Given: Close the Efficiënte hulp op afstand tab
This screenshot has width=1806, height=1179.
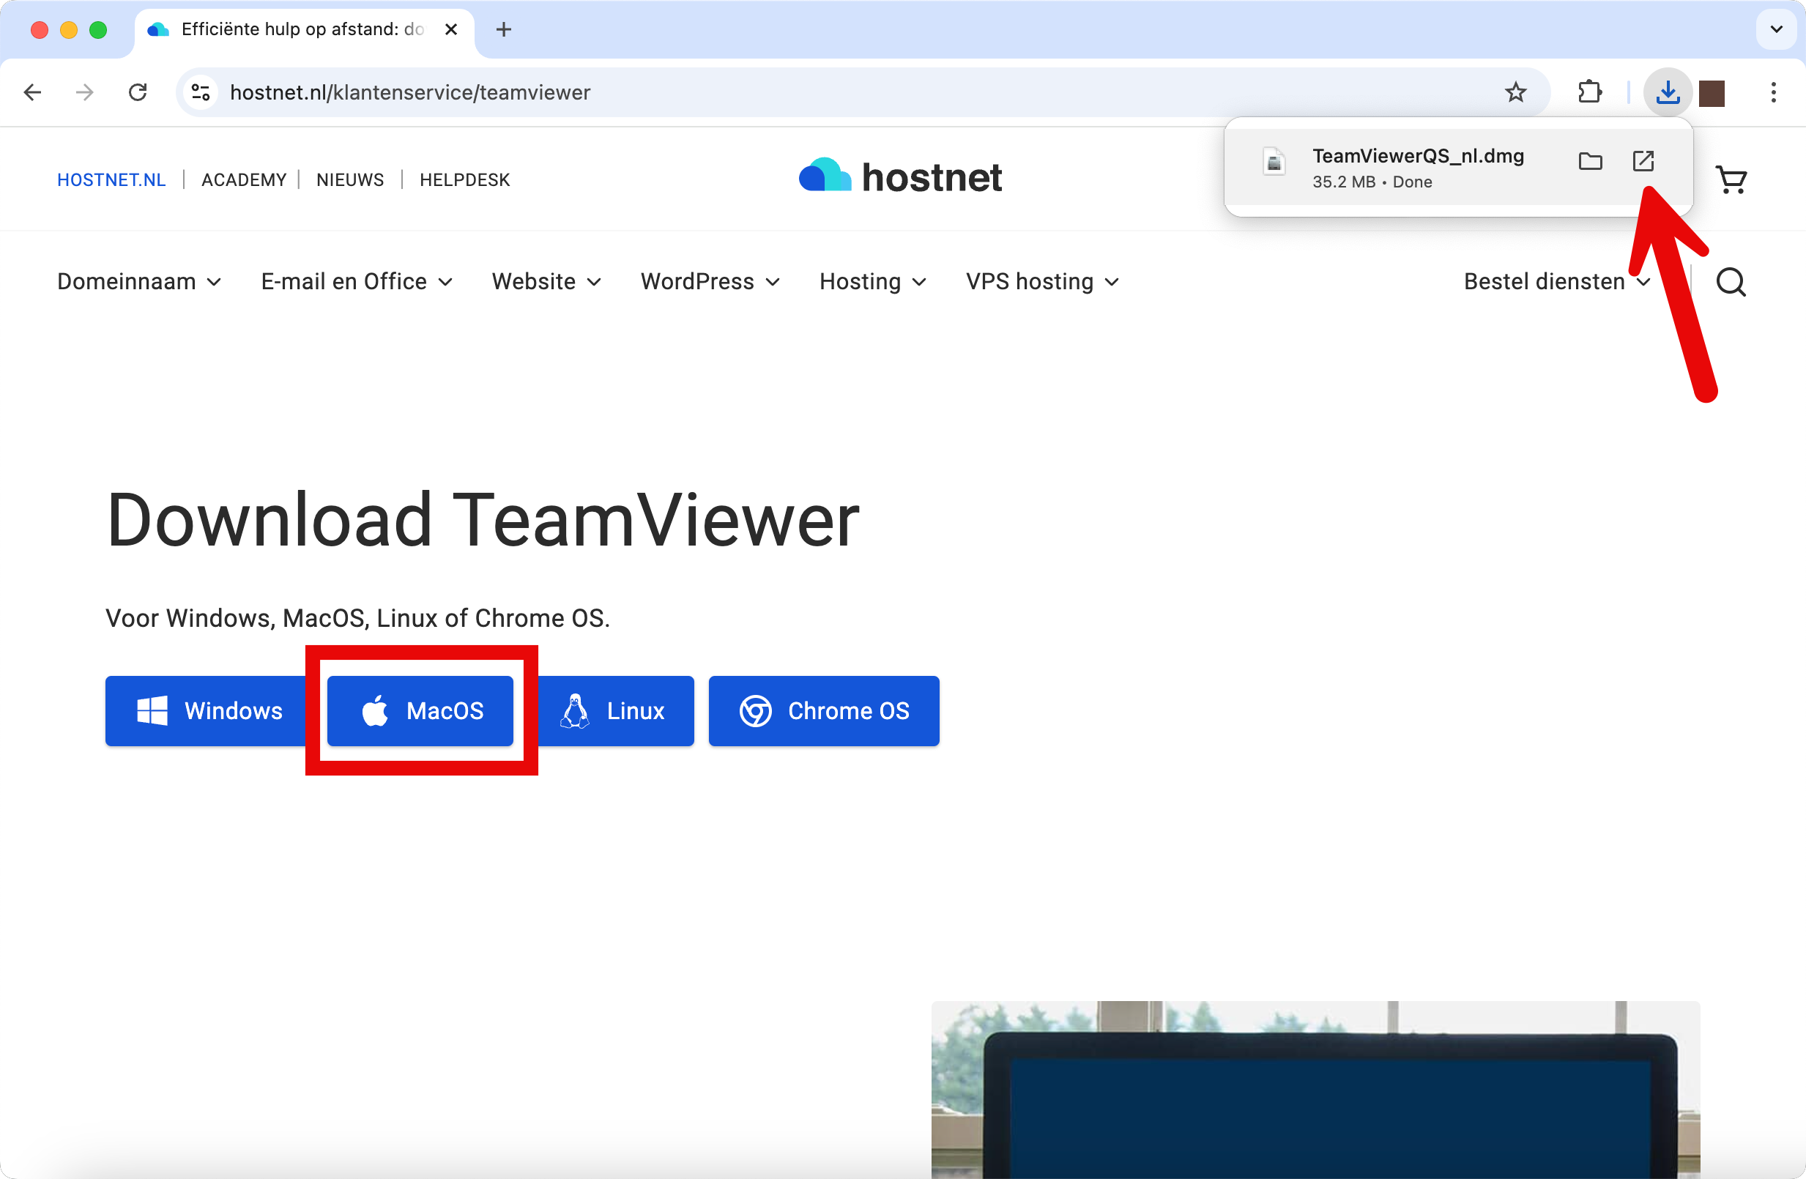Looking at the screenshot, I should 450,29.
